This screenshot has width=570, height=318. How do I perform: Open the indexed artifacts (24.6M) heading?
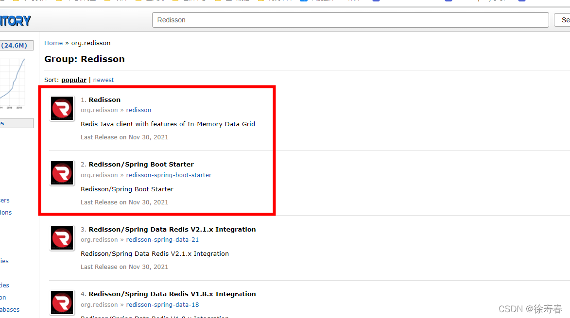17,45
